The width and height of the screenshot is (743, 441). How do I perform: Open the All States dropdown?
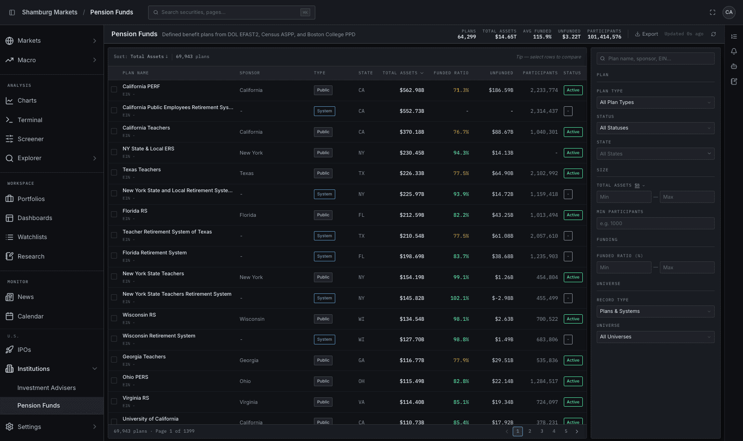pyautogui.click(x=655, y=154)
